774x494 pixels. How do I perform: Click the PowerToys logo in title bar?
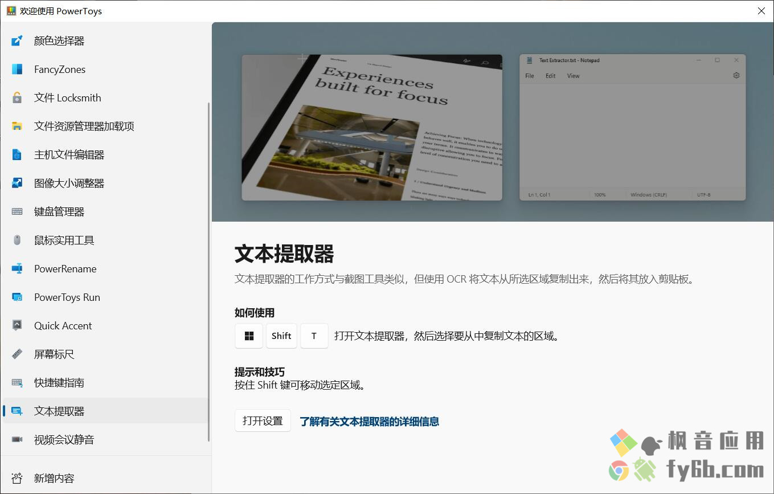(x=11, y=11)
